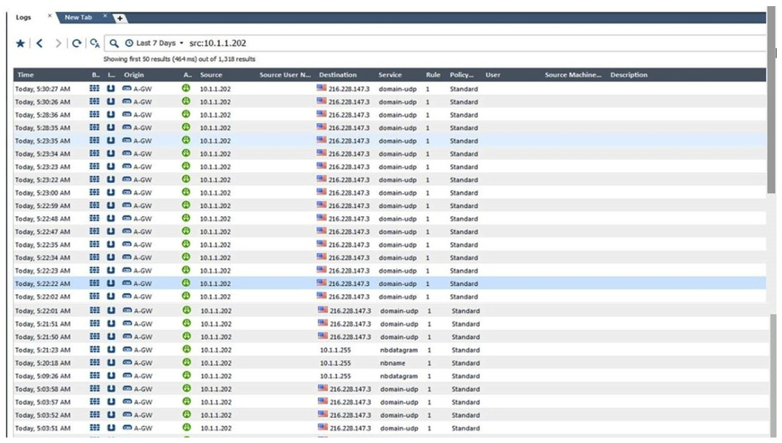Screen dimensions: 782x443
Task: Click the green accept icon in 5:23:23 AM row
Action: [x=187, y=166]
